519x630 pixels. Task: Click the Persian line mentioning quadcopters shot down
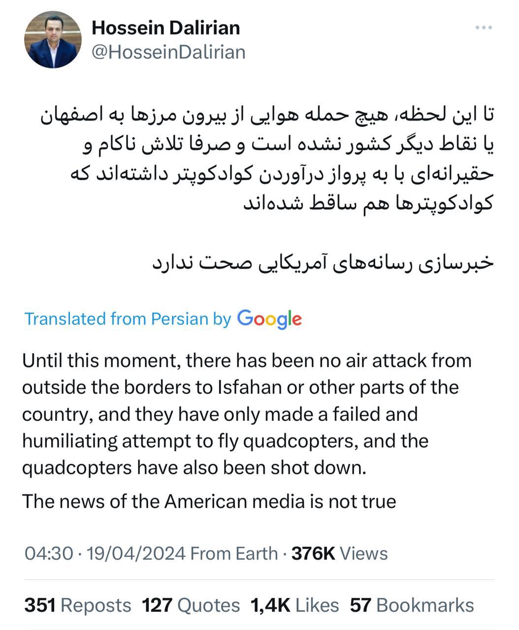tap(368, 203)
